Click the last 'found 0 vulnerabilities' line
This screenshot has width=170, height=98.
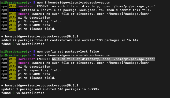[23, 93]
